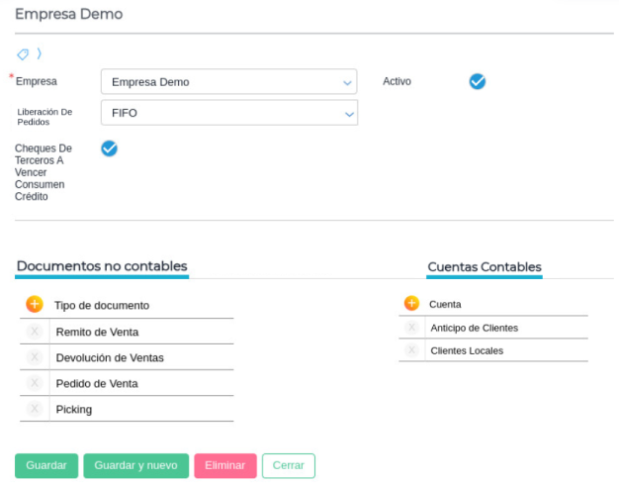Viewport: 619px width, 486px height.
Task: Click the Guardar y nuevo button
Action: [x=135, y=465]
